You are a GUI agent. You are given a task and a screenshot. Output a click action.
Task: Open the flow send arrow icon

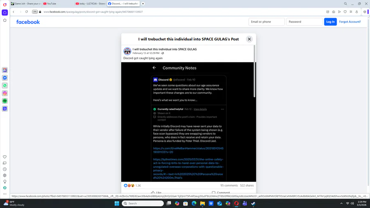point(339,12)
